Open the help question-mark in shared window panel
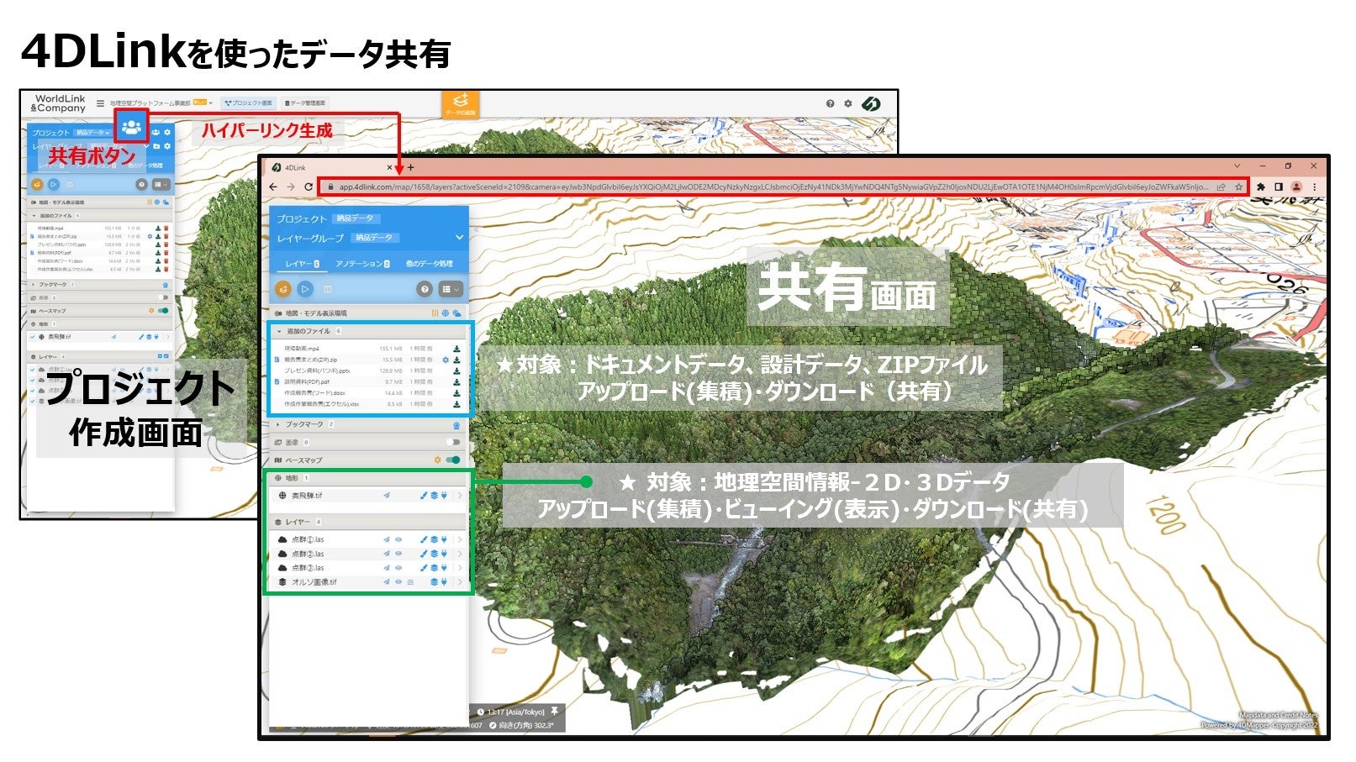 425,289
